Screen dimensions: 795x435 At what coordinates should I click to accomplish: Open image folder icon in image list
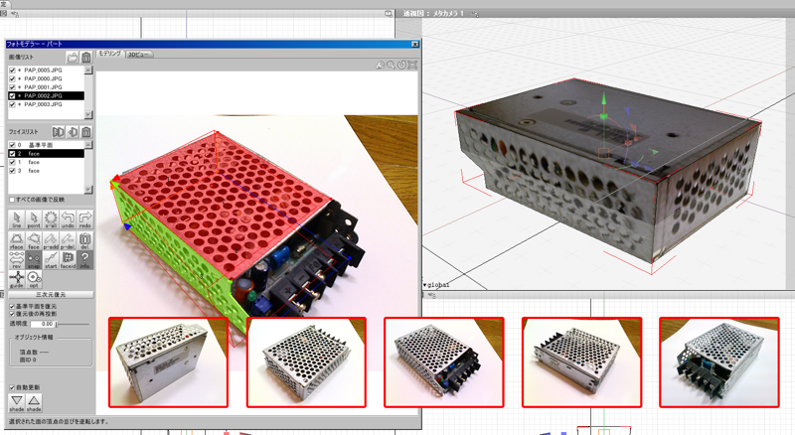pyautogui.click(x=73, y=58)
